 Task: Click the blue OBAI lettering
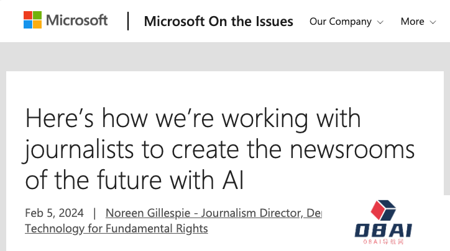(x=383, y=231)
